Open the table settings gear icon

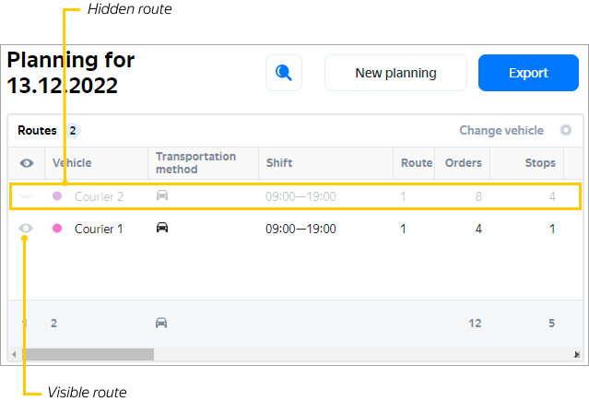click(566, 130)
